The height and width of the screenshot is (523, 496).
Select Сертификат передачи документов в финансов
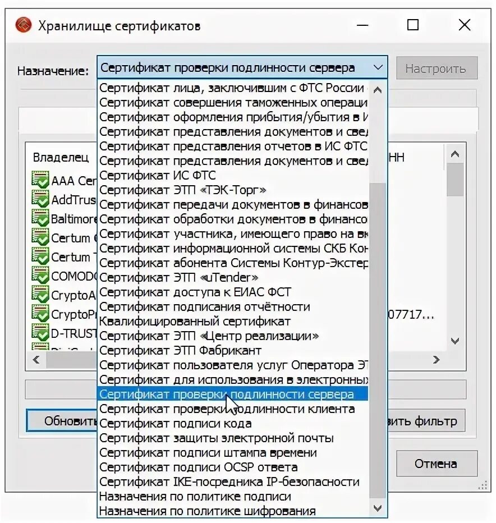point(233,204)
